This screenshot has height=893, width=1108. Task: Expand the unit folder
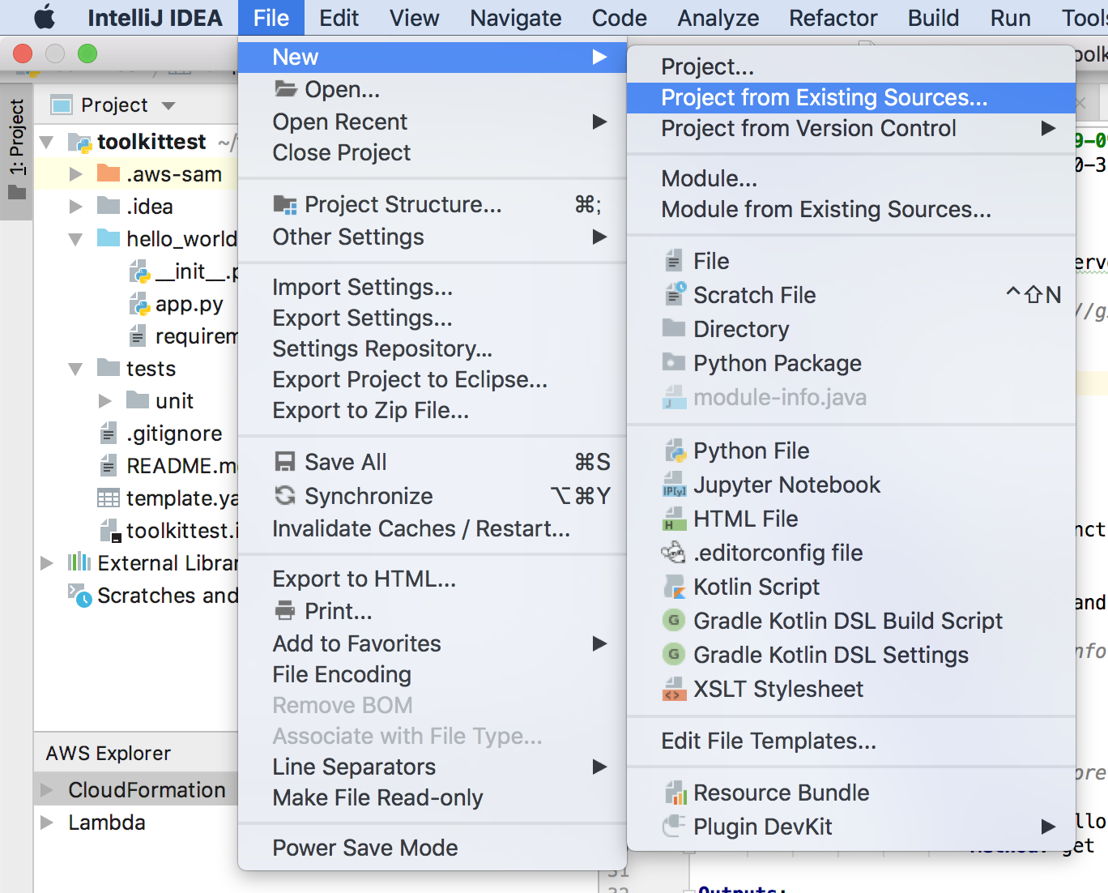click(x=104, y=401)
